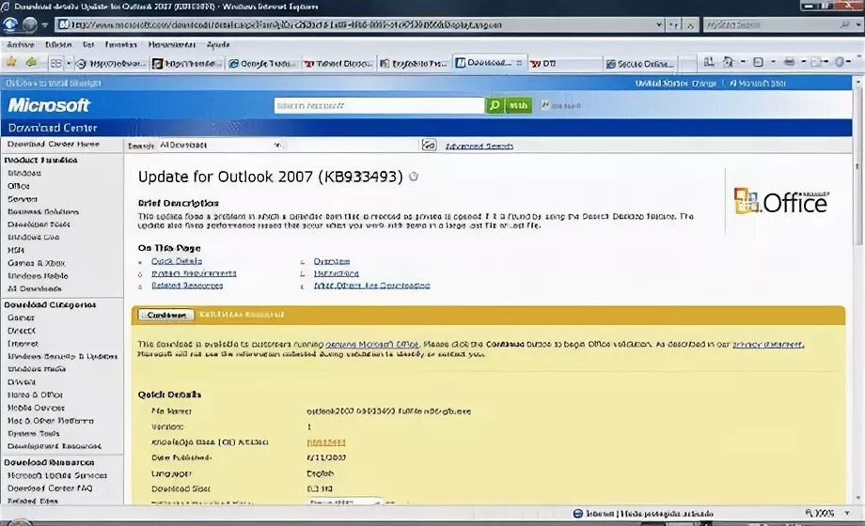Click the Microsoft site search input field
The image size is (865, 526).
coord(379,105)
